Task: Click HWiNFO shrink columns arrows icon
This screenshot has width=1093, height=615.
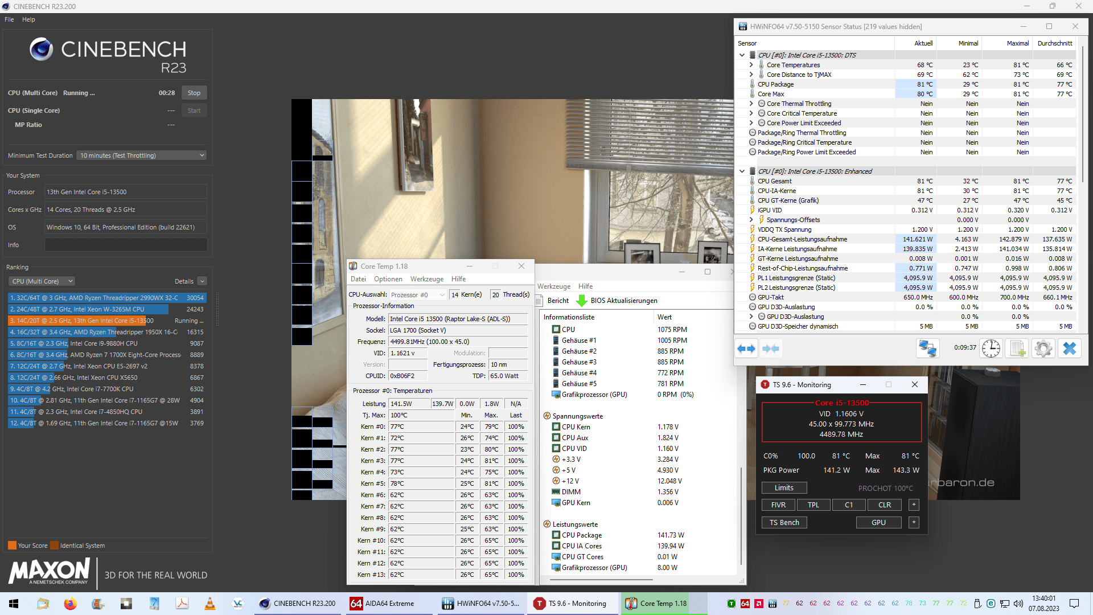Action: pos(770,348)
